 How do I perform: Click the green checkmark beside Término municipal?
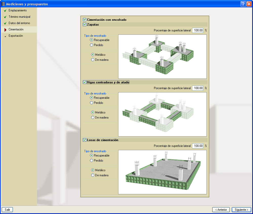(5, 17)
